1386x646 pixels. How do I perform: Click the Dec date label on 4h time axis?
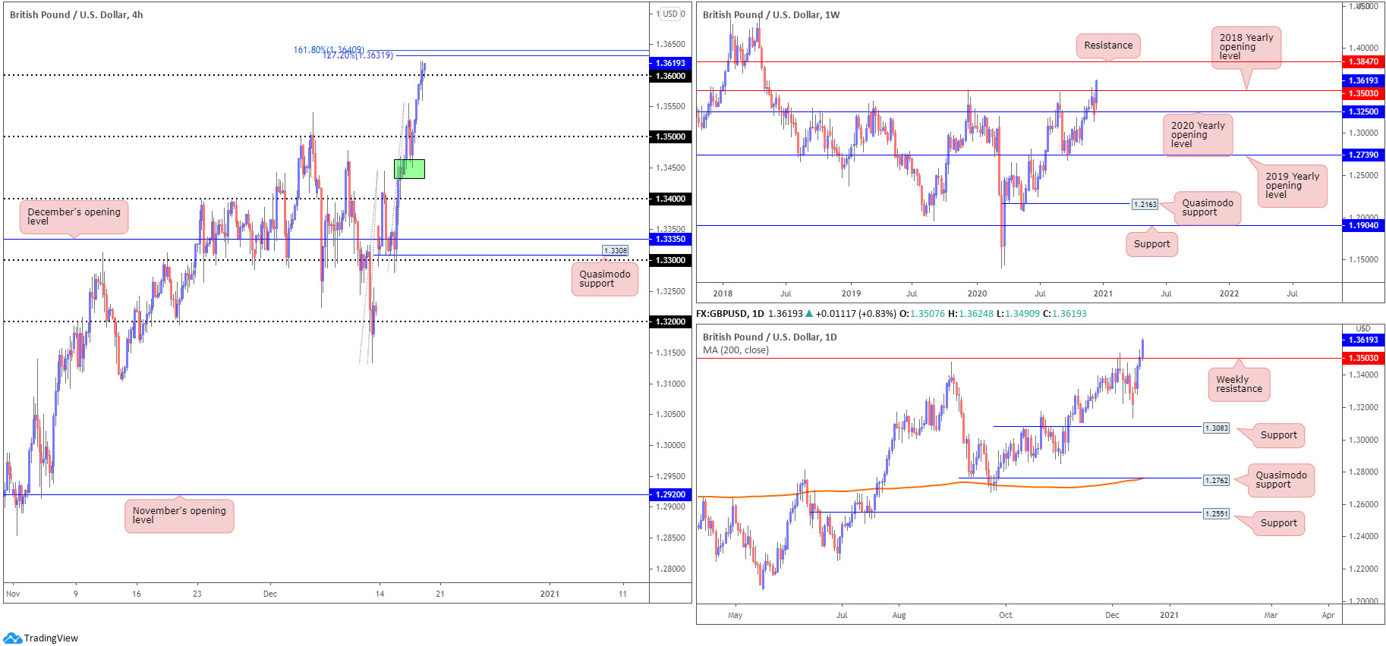click(x=270, y=594)
